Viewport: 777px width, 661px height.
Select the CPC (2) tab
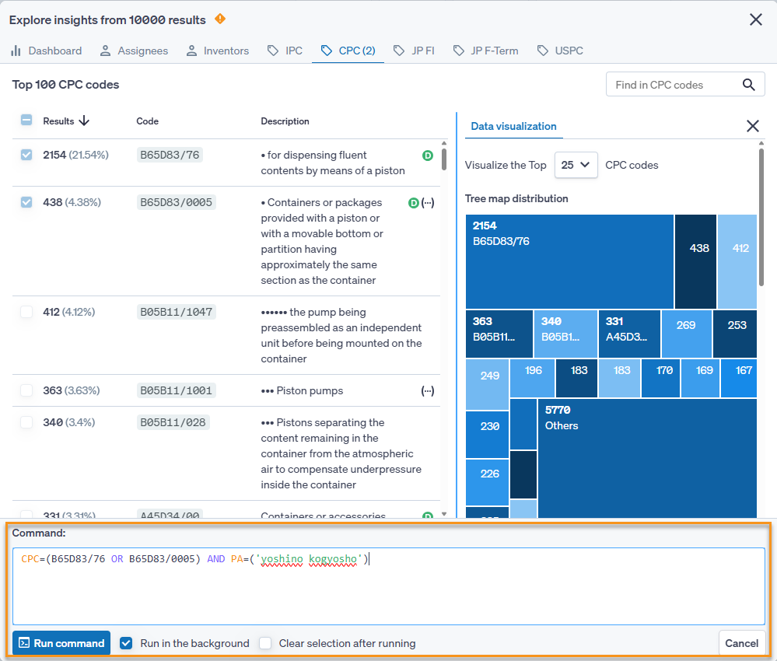(348, 51)
